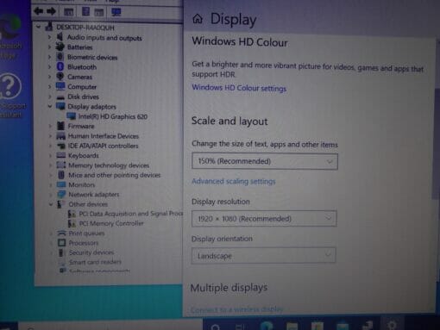Open the Landscape display orientation dropdown
Image resolution: width=440 pixels, height=330 pixels.
[263, 256]
